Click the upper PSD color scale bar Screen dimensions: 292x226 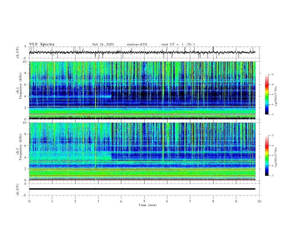[267, 95]
